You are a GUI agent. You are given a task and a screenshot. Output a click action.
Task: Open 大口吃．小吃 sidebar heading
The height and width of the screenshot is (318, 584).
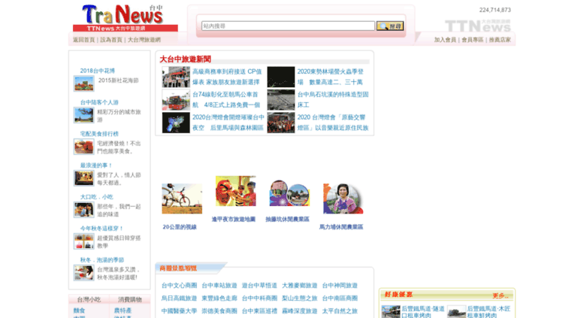coord(96,197)
